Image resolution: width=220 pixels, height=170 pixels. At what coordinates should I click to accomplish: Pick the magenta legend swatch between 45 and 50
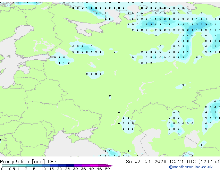(x=102, y=165)
